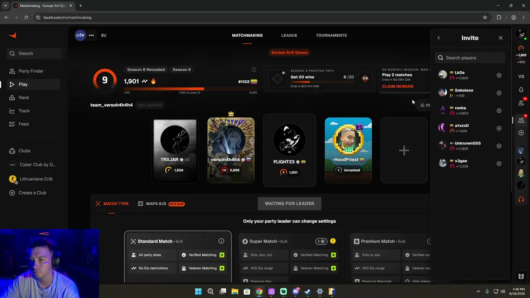Open the friends list icon
This screenshot has height=298, width=530.
pyautogui.click(x=521, y=103)
